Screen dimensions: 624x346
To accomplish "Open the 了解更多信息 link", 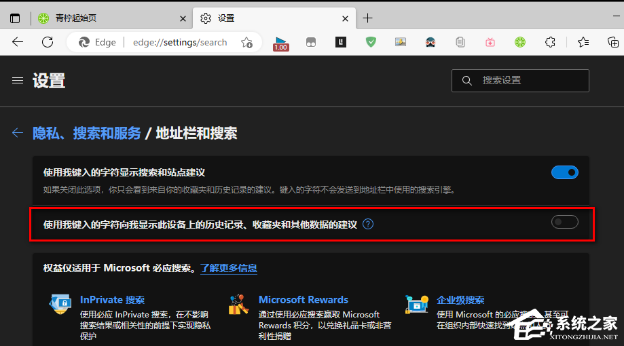I will [229, 269].
